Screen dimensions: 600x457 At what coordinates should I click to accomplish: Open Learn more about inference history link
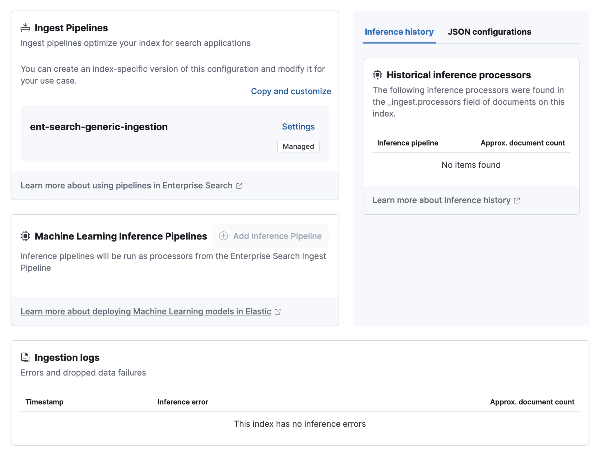[x=441, y=200]
